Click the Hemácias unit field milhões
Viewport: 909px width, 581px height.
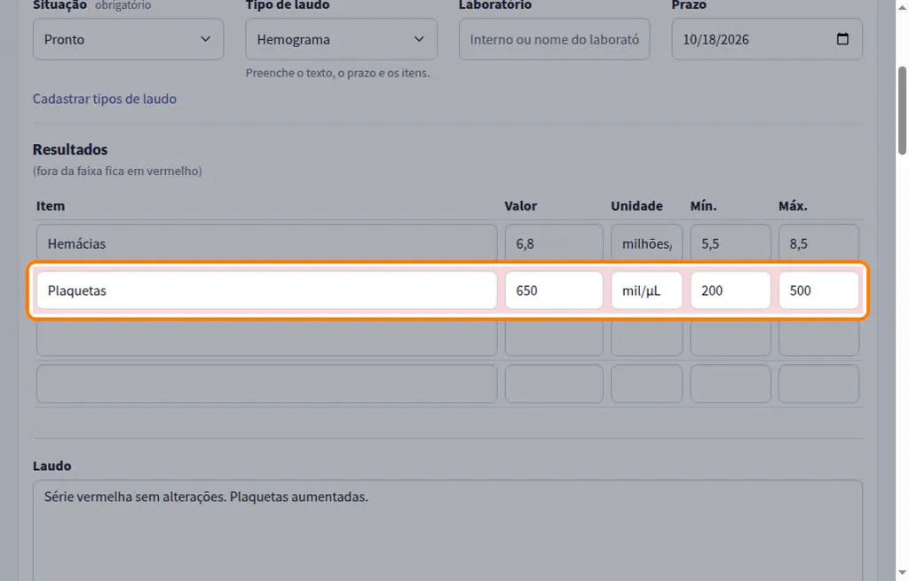[x=646, y=243]
